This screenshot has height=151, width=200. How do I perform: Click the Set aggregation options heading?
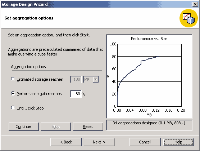(x=29, y=18)
